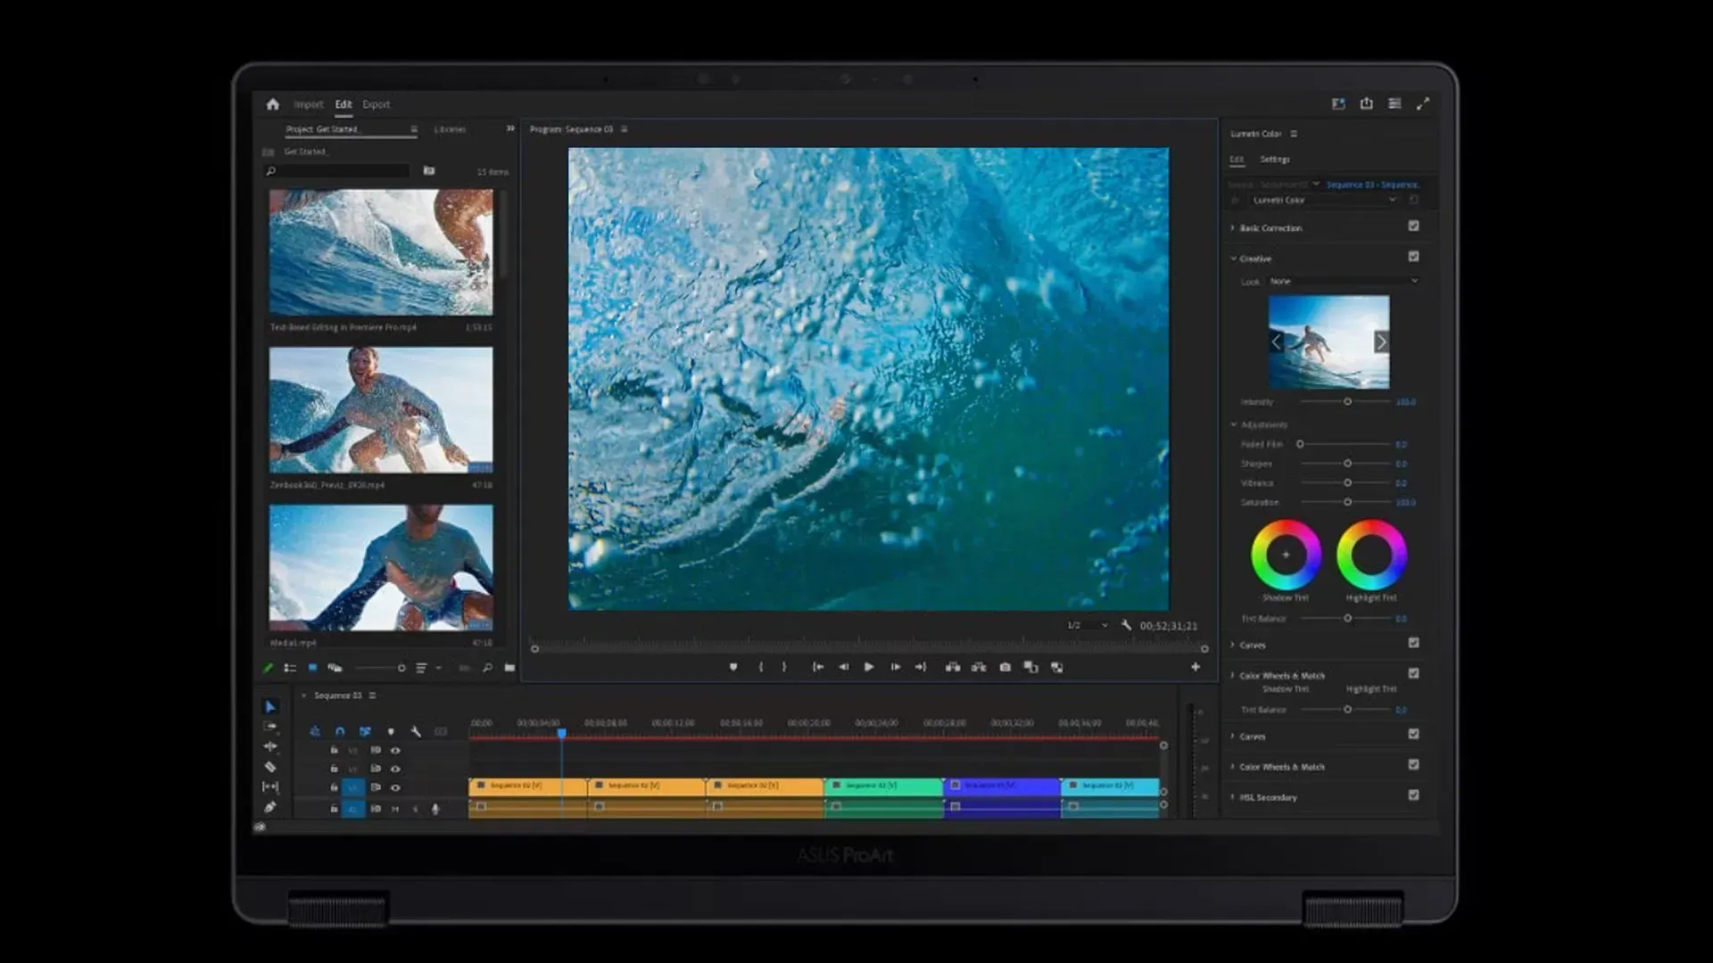This screenshot has width=1713, height=963.
Task: Click the Linked Selection icon in the timeline
Action: pyautogui.click(x=364, y=731)
